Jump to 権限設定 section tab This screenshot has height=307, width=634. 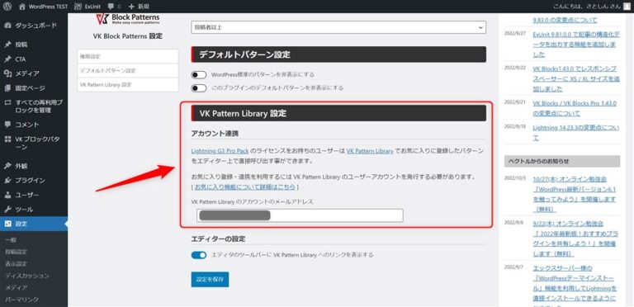coord(128,56)
